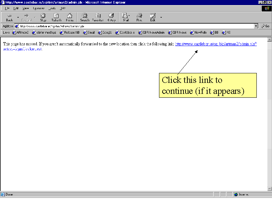Expand the Back button history arrow
Viewport: 272px width, 204px height.
[x=18, y=17]
